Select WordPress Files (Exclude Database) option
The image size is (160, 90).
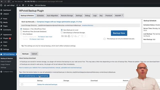(21, 31)
